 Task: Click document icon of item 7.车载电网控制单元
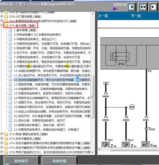point(10,57)
